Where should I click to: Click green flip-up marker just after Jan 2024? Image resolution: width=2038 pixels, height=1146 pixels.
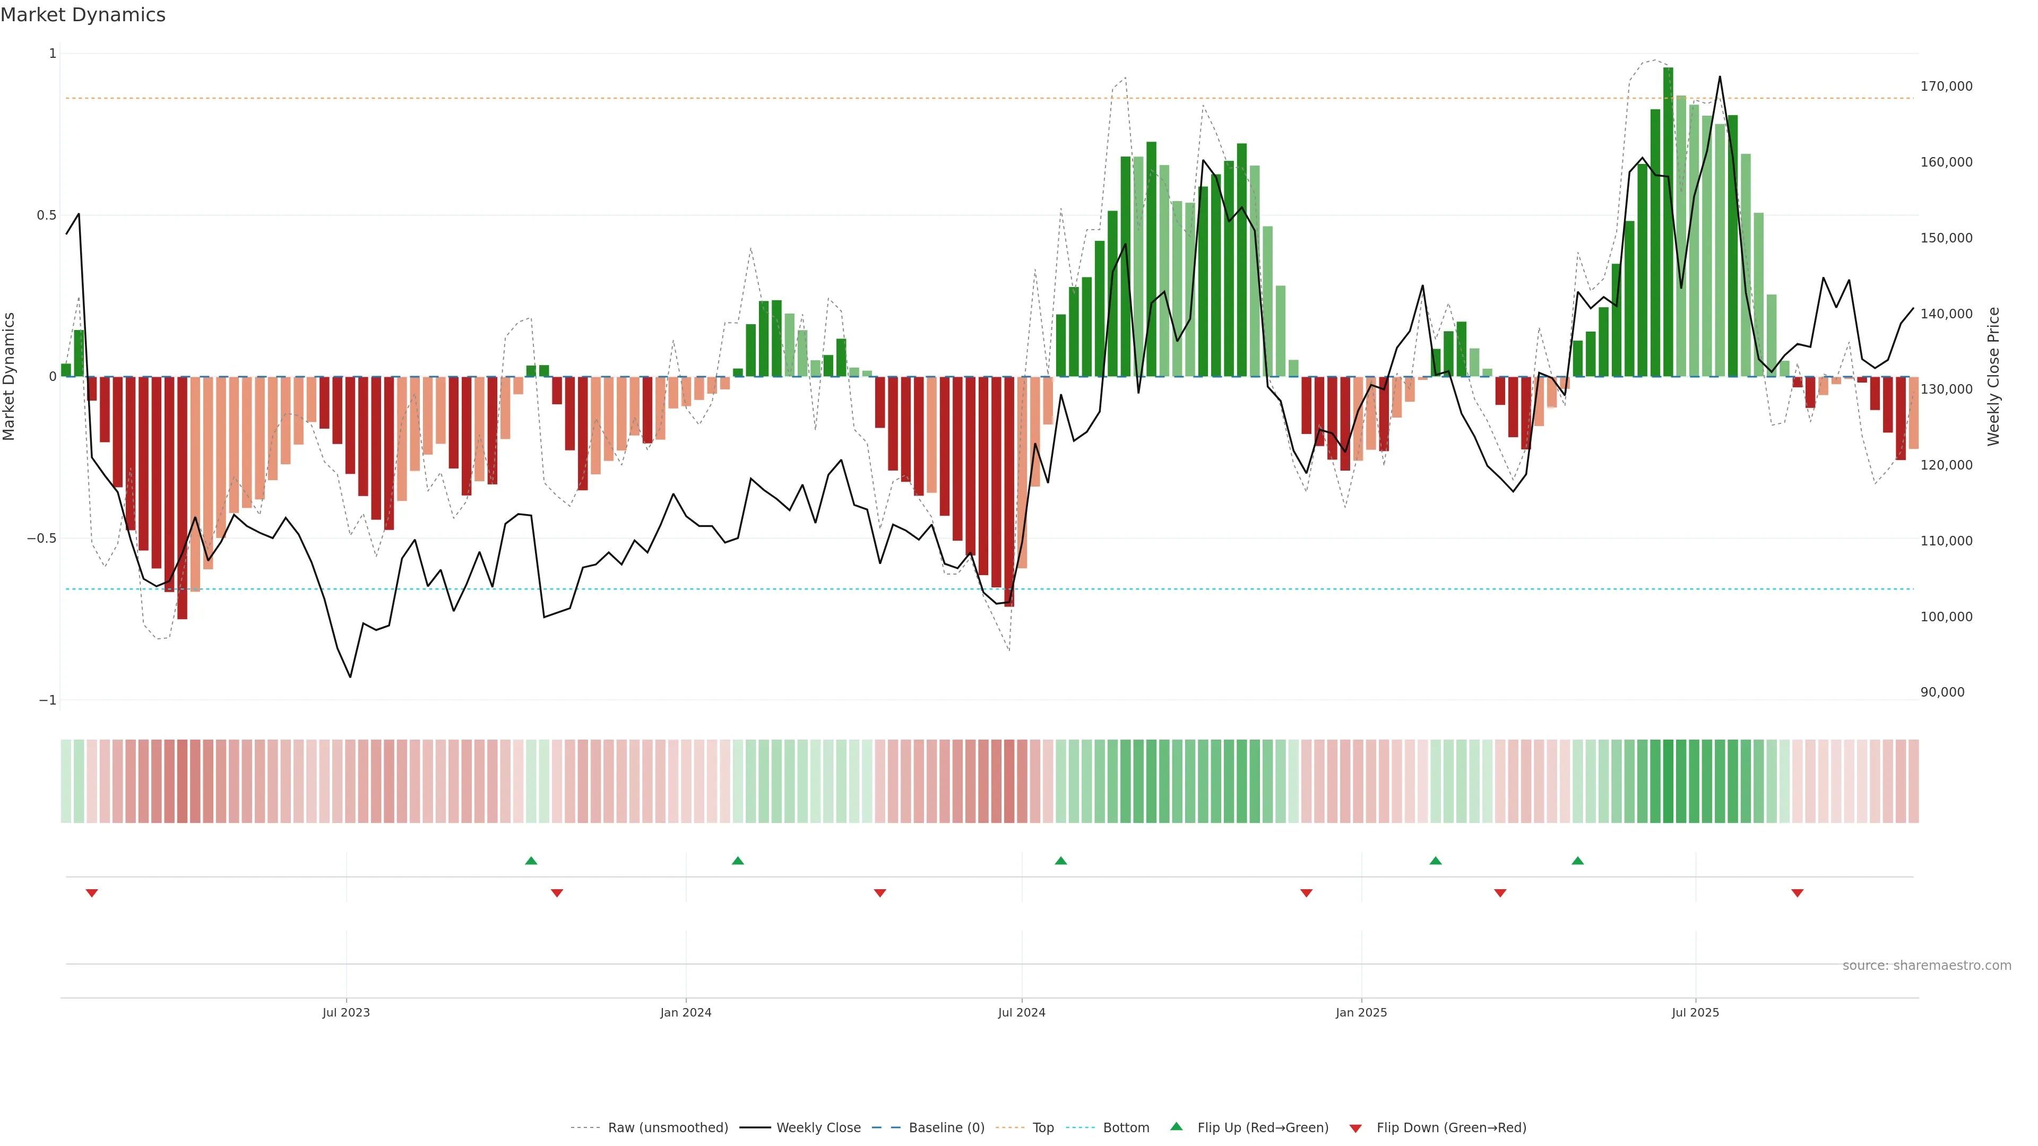(738, 861)
